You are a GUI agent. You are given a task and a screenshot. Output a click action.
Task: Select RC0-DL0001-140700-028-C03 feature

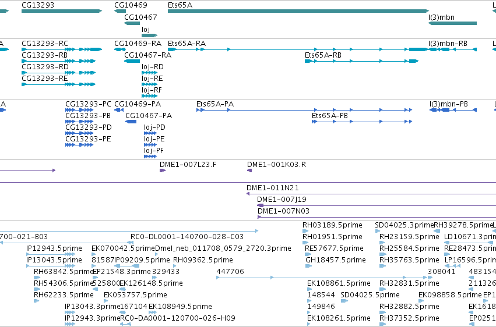pyautogui.click(x=129, y=243)
